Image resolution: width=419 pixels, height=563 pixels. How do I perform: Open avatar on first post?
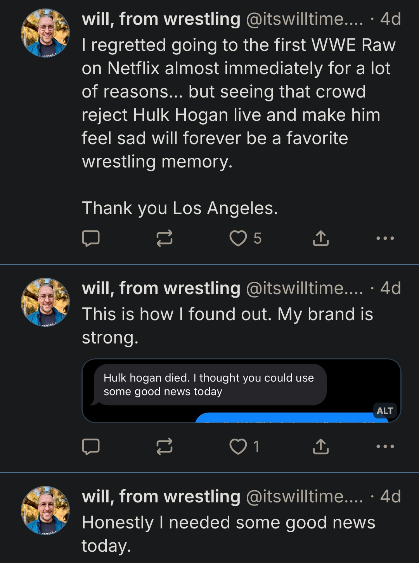point(45,33)
